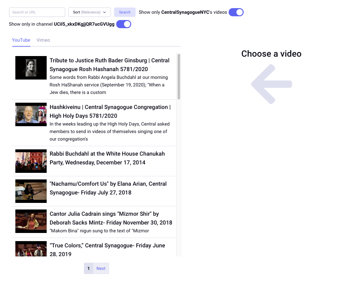
Task: Select the True Colors Central Synagogue title
Action: (x=107, y=250)
